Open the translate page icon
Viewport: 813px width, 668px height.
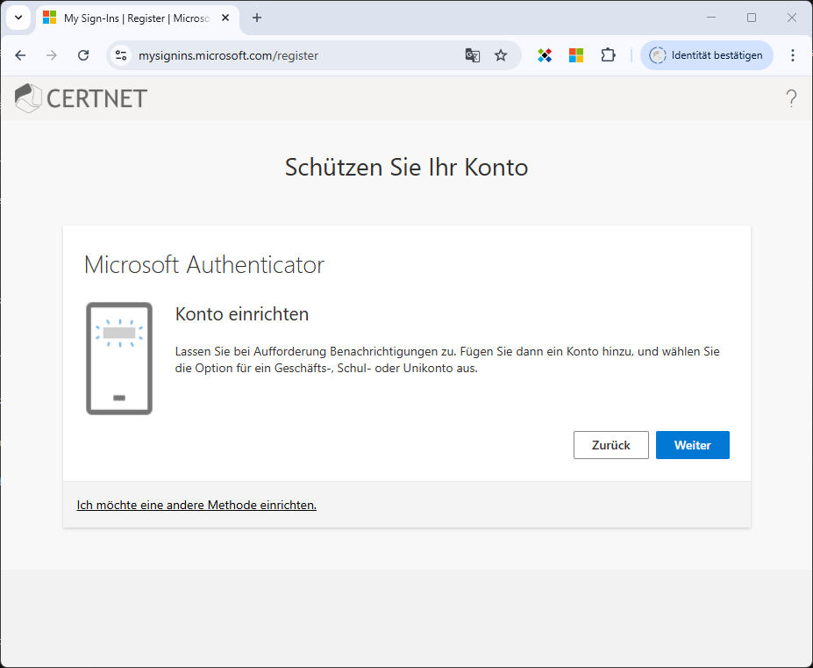tap(472, 55)
